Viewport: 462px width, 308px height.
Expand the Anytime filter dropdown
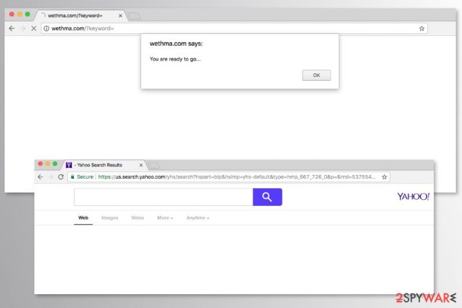(198, 218)
